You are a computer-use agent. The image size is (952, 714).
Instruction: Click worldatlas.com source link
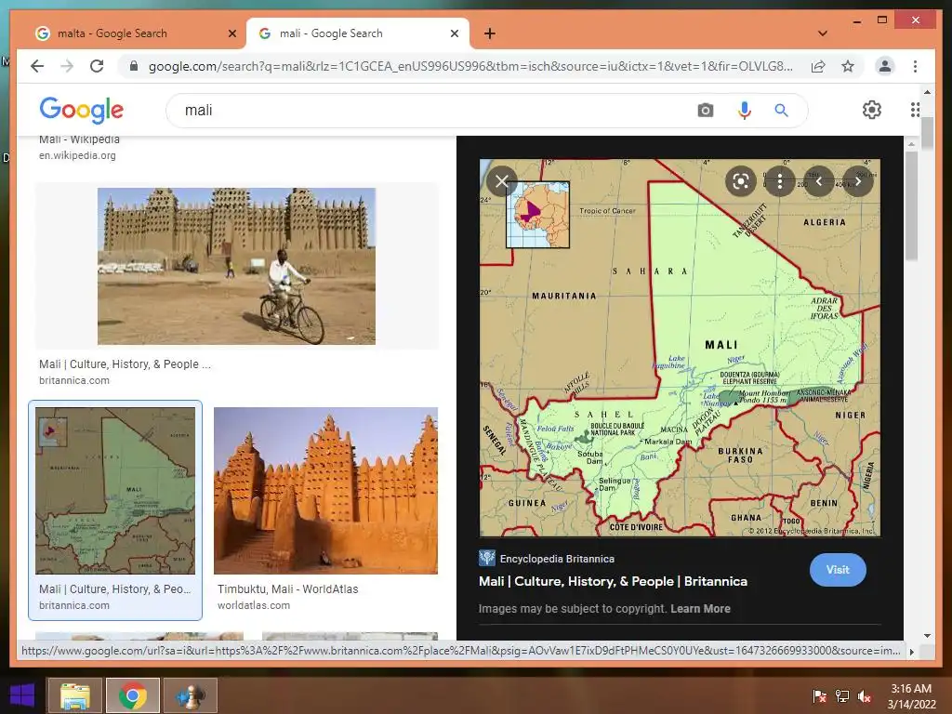(254, 605)
